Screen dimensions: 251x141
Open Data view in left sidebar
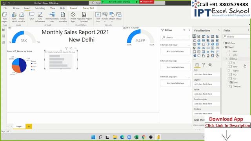tap(4, 36)
